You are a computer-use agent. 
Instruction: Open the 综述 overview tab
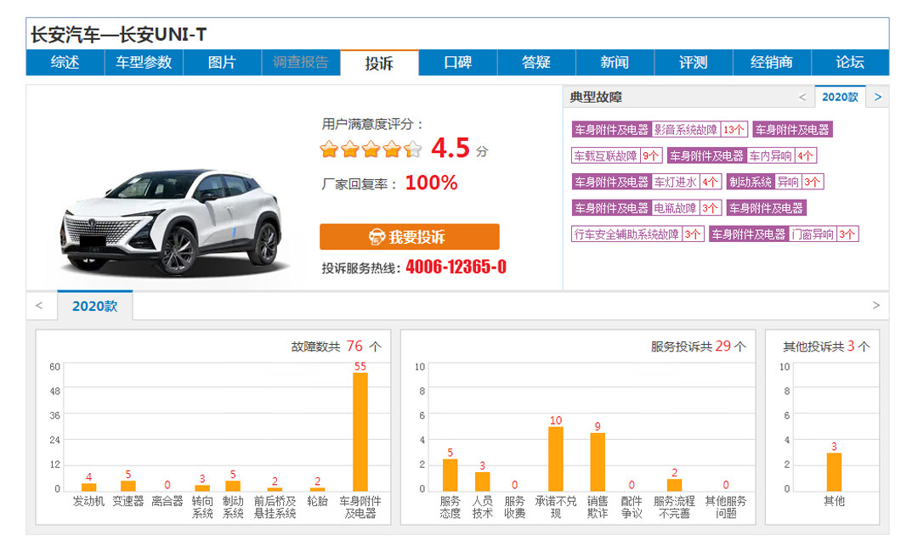pos(65,62)
